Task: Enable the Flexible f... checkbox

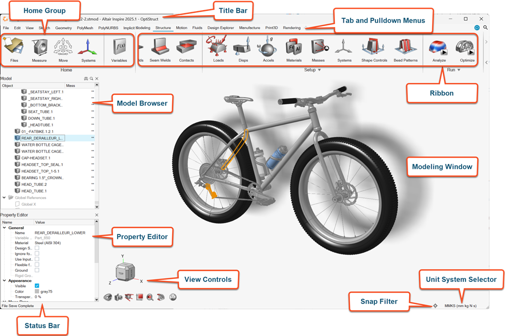Action: click(37, 264)
